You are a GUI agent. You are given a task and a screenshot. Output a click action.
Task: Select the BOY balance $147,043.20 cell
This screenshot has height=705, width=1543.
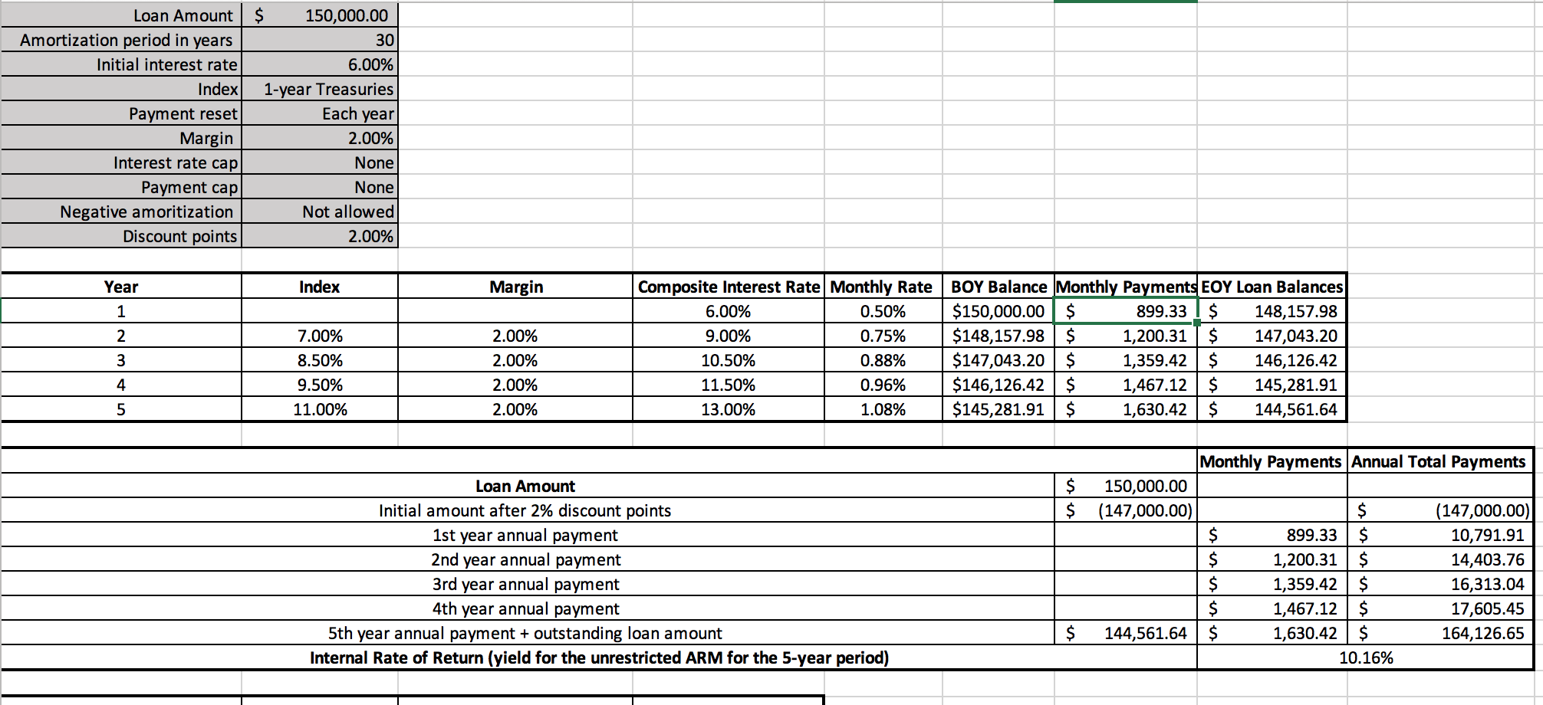point(999,360)
